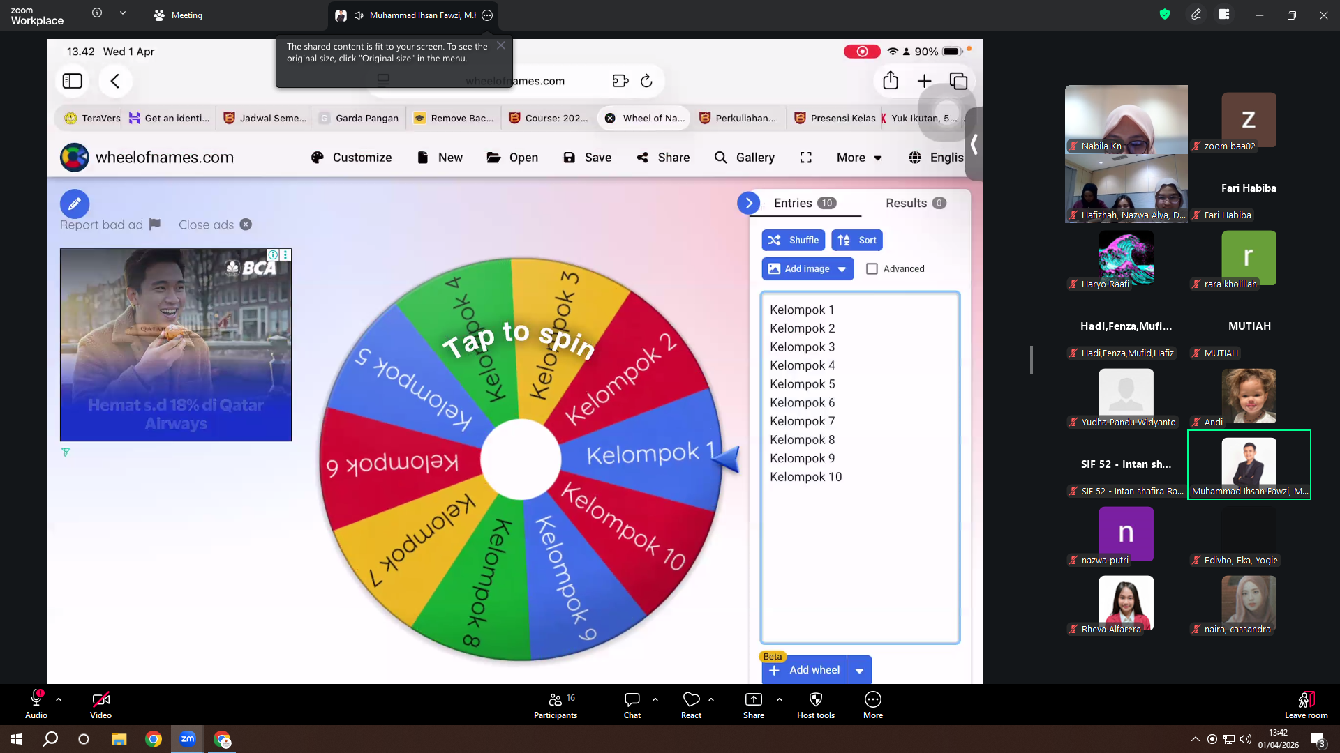Image resolution: width=1340 pixels, height=753 pixels.
Task: Switch to the Results tab
Action: pyautogui.click(x=916, y=203)
